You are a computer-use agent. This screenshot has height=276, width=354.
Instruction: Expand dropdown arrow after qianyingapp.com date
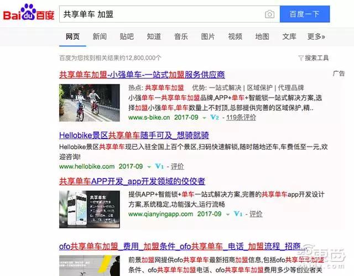coord(228,215)
